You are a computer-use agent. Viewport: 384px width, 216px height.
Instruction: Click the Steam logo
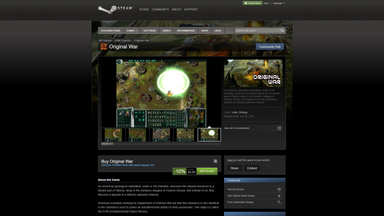115,9
